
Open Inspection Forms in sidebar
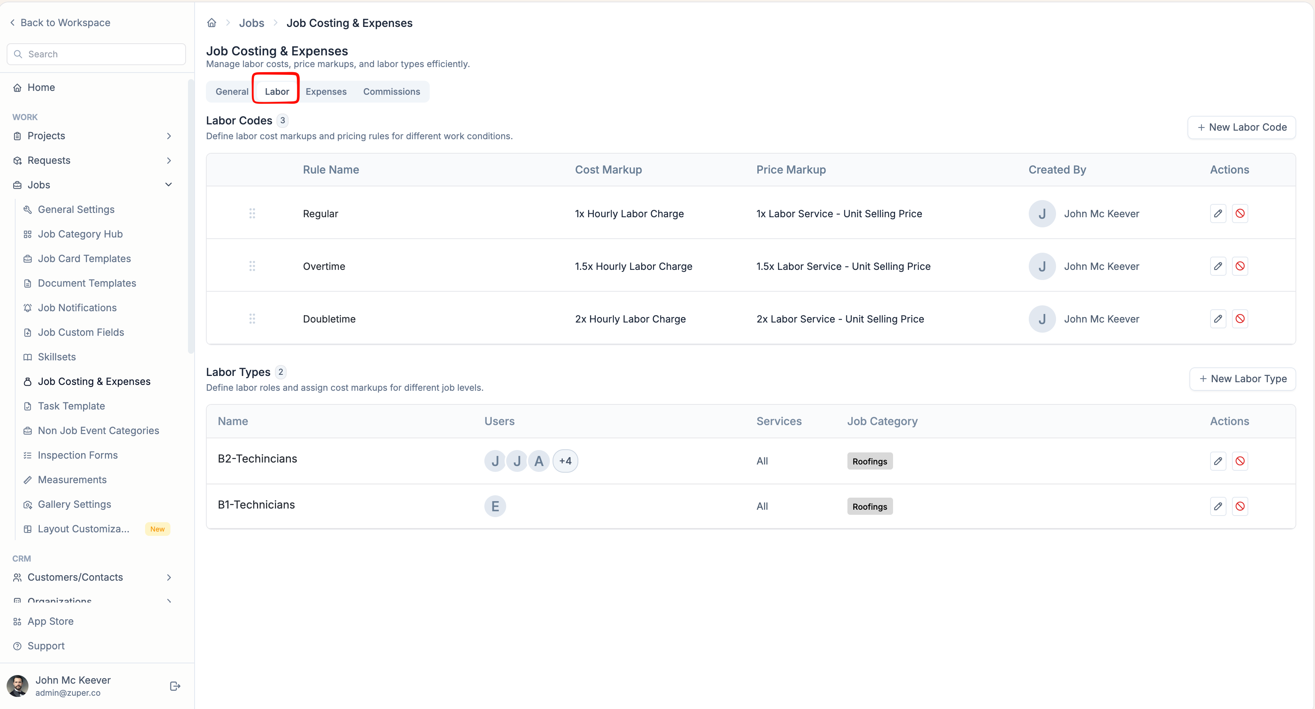point(78,455)
